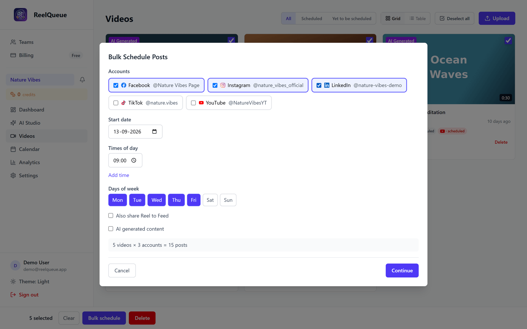Switch to Table view
The width and height of the screenshot is (527, 329).
(417, 18)
